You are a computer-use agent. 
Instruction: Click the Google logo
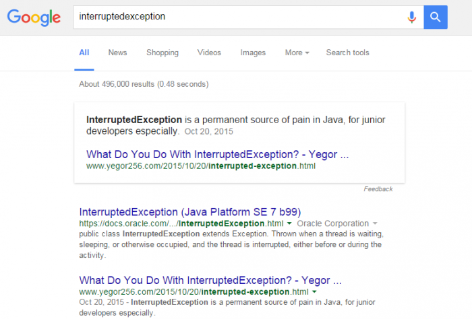34,17
